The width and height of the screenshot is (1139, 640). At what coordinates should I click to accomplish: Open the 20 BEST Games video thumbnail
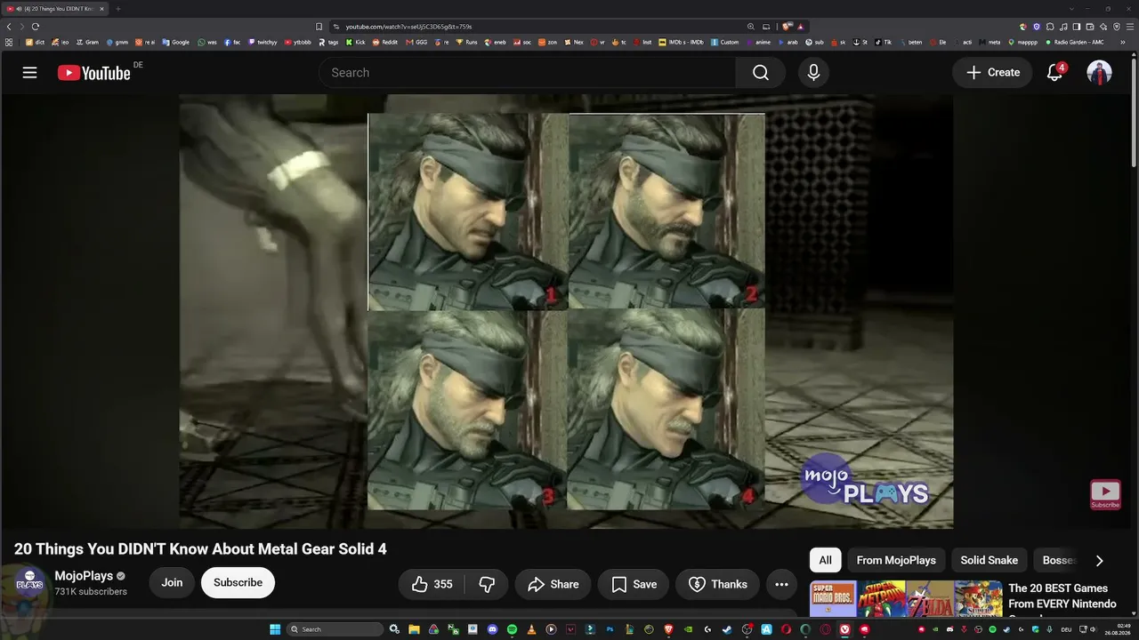click(x=906, y=598)
